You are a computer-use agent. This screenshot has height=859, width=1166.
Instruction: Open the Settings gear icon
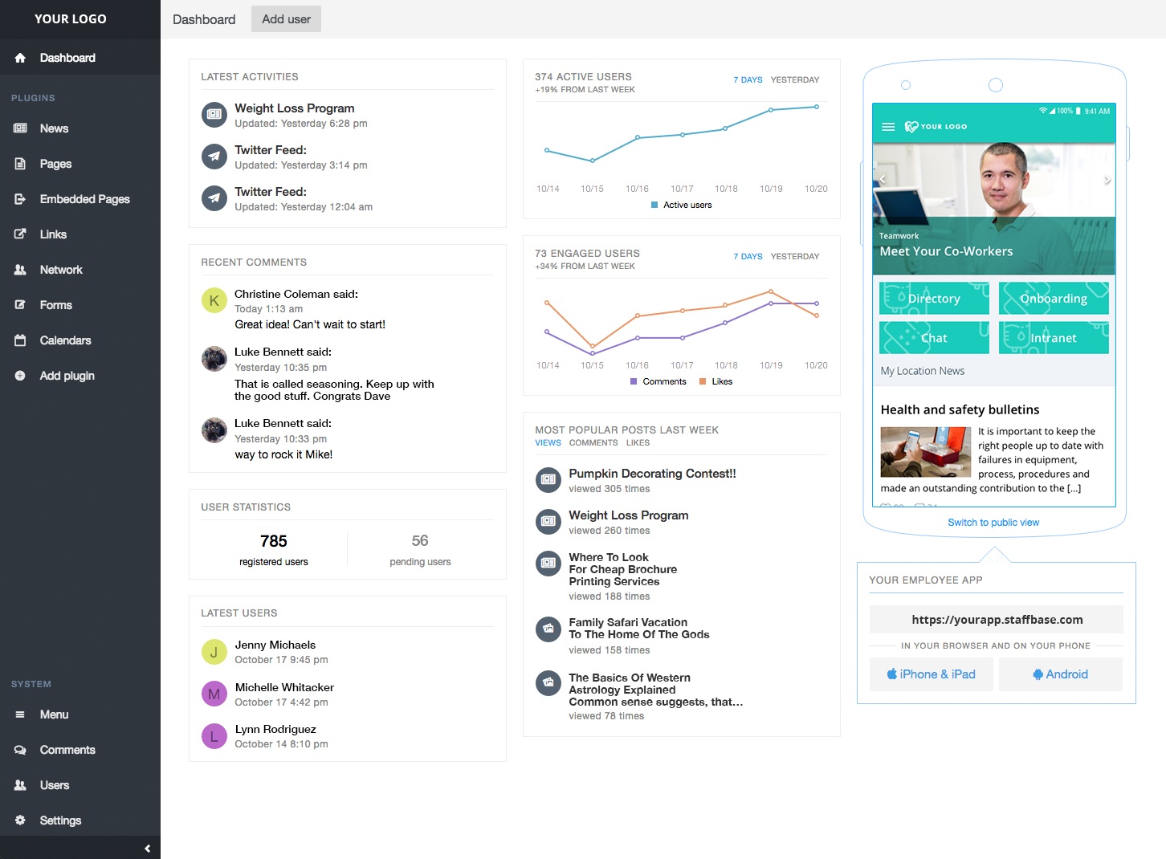click(x=20, y=820)
